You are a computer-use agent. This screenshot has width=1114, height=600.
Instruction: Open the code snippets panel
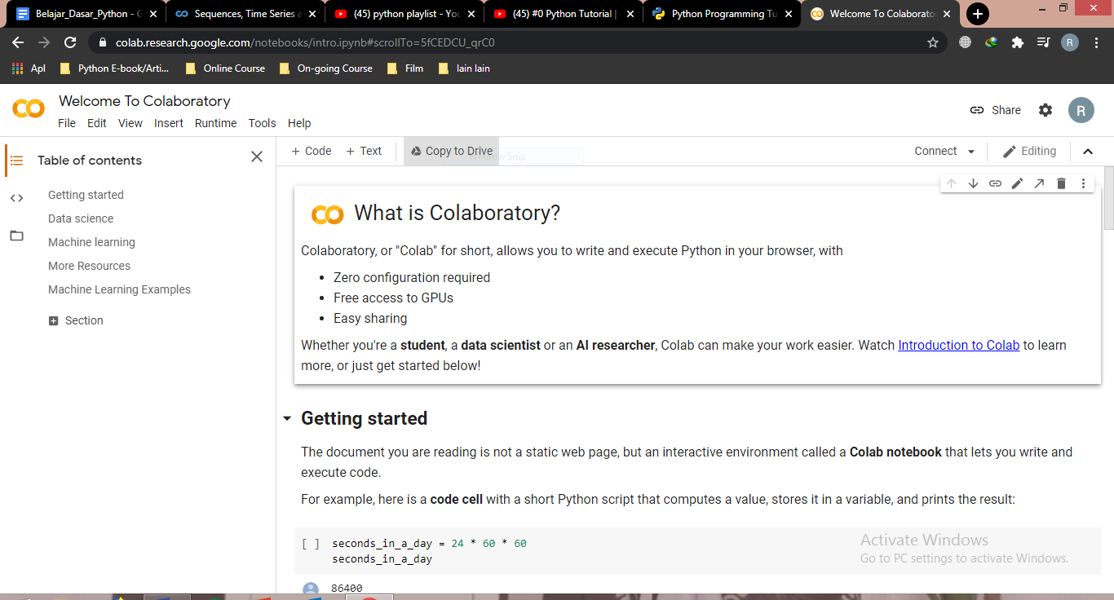tap(16, 197)
